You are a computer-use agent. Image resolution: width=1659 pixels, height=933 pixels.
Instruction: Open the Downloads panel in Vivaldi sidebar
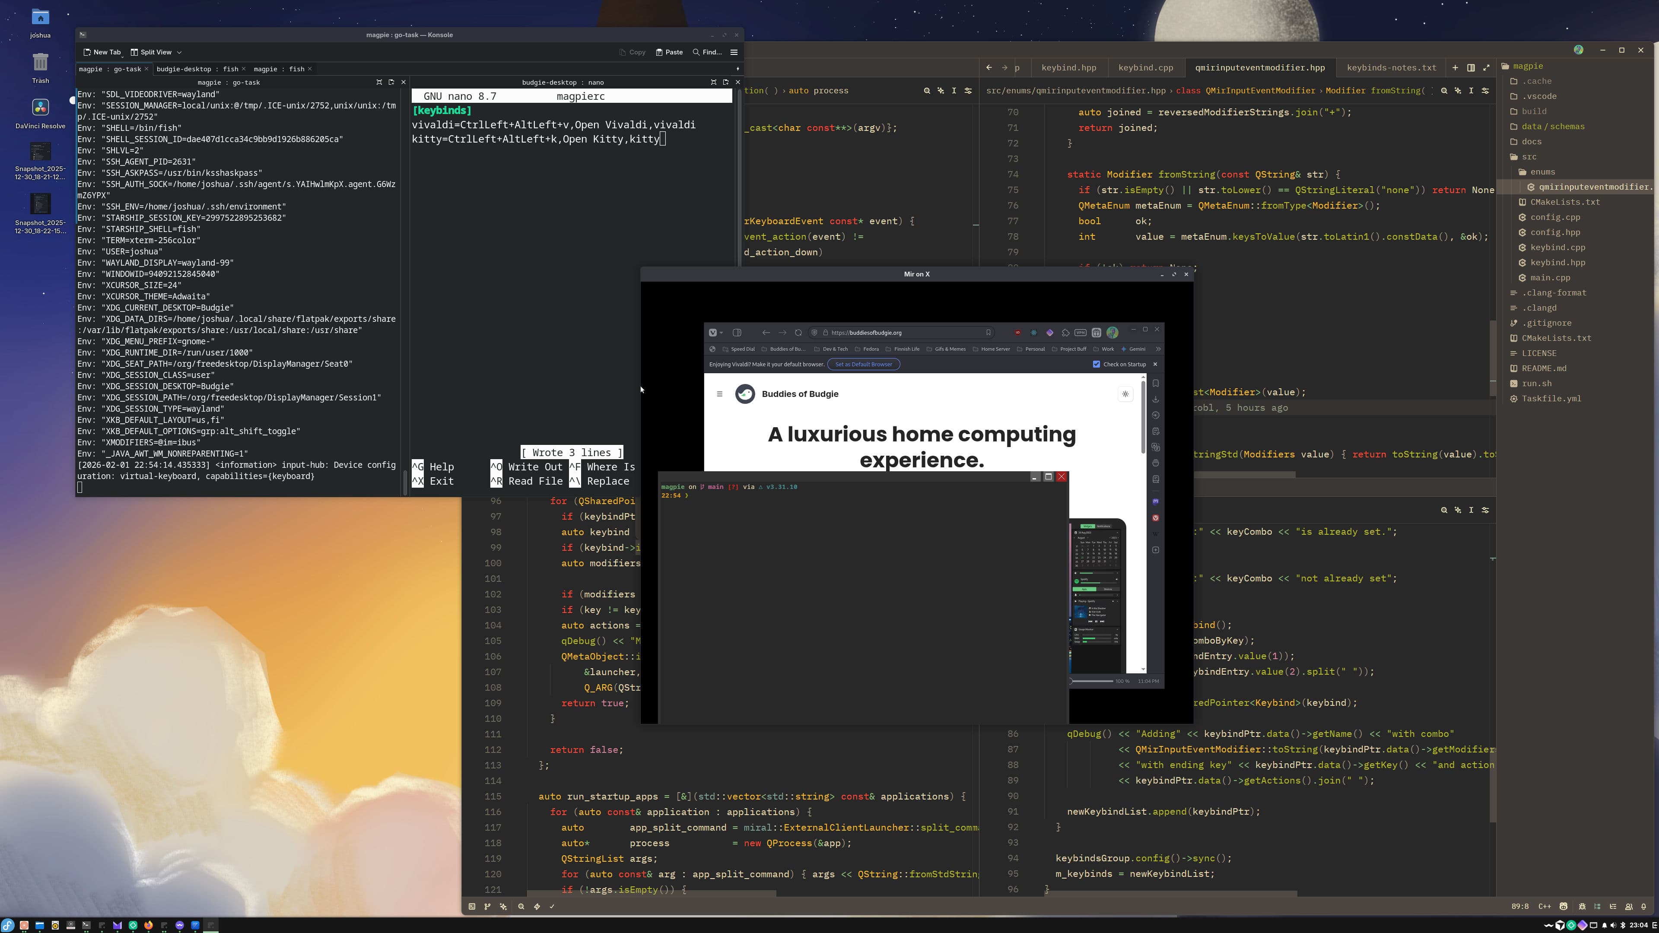pos(1156,399)
